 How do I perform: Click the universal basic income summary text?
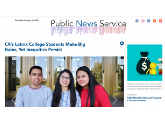145,86
